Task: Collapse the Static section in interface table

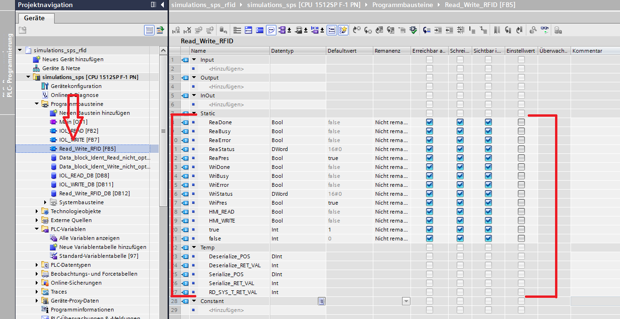Action: pos(194,113)
